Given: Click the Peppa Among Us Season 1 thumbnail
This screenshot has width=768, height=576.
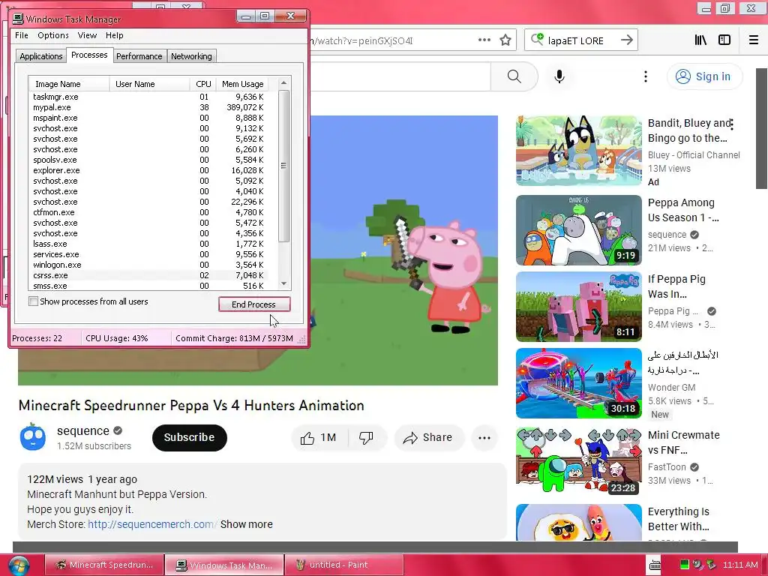Looking at the screenshot, I should (578, 230).
